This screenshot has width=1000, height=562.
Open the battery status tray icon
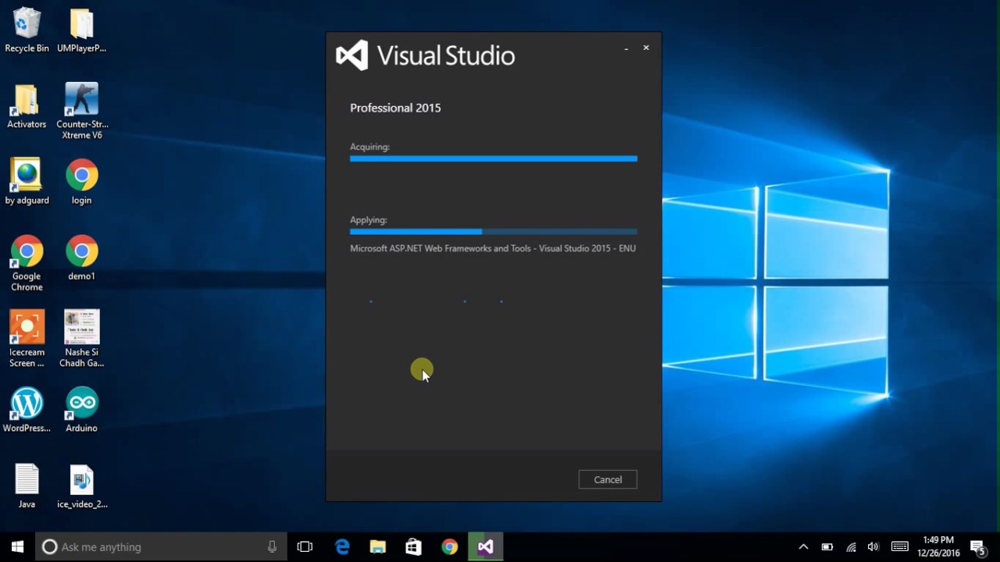point(827,547)
